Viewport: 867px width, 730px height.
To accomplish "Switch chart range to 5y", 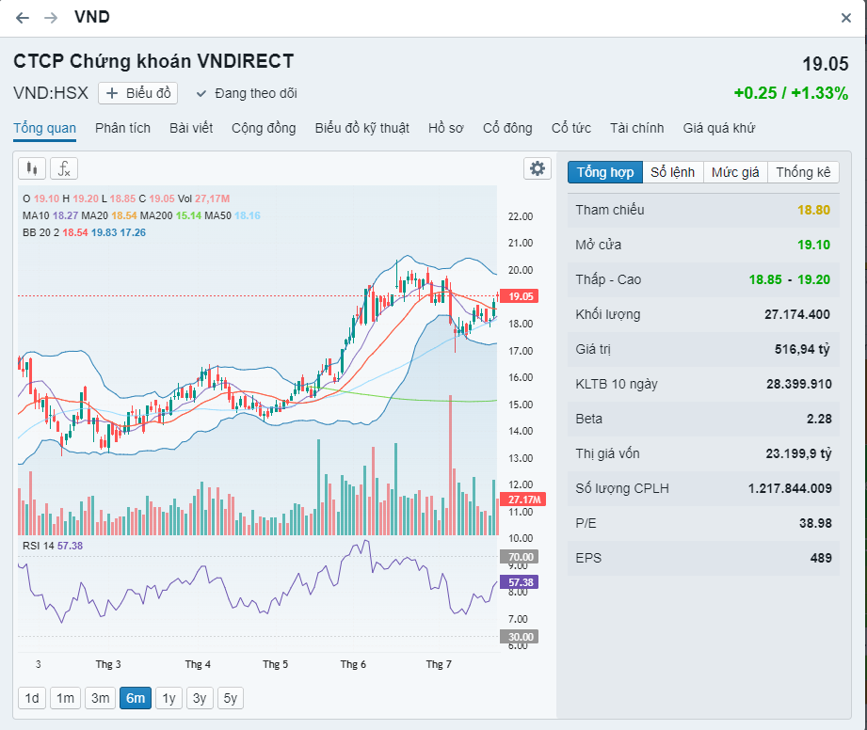I will [231, 698].
